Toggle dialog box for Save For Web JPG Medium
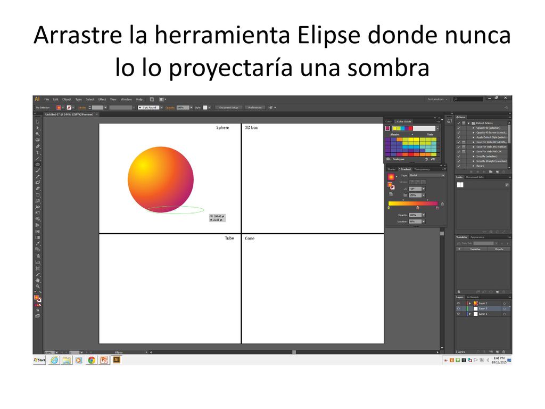 (x=464, y=147)
